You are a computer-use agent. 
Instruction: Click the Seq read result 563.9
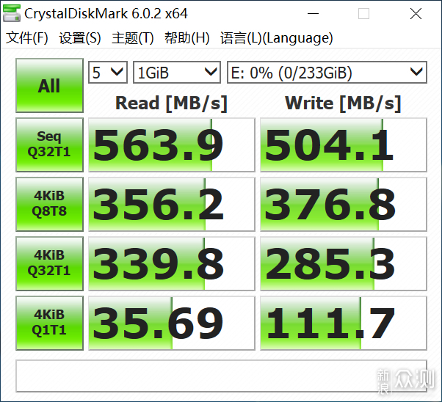tap(170, 145)
